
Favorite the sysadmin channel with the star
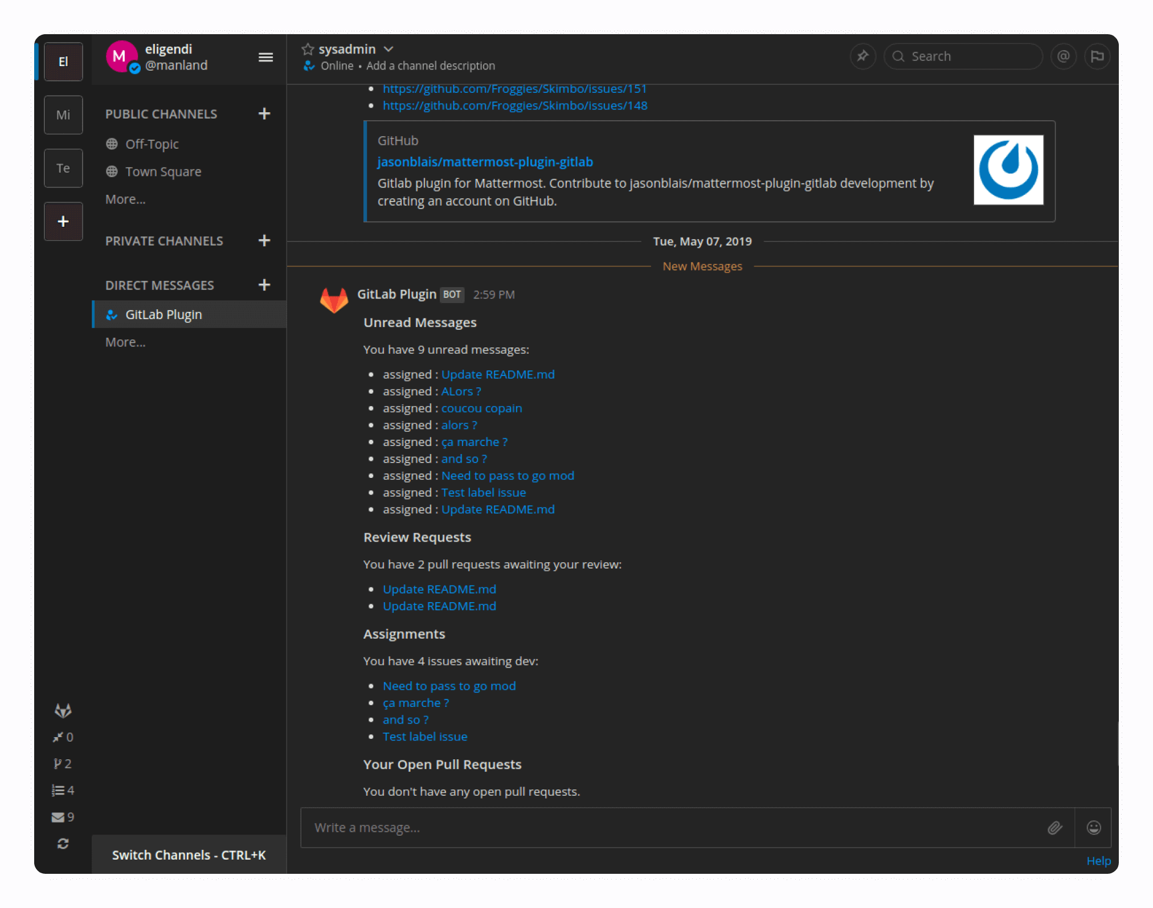point(307,49)
